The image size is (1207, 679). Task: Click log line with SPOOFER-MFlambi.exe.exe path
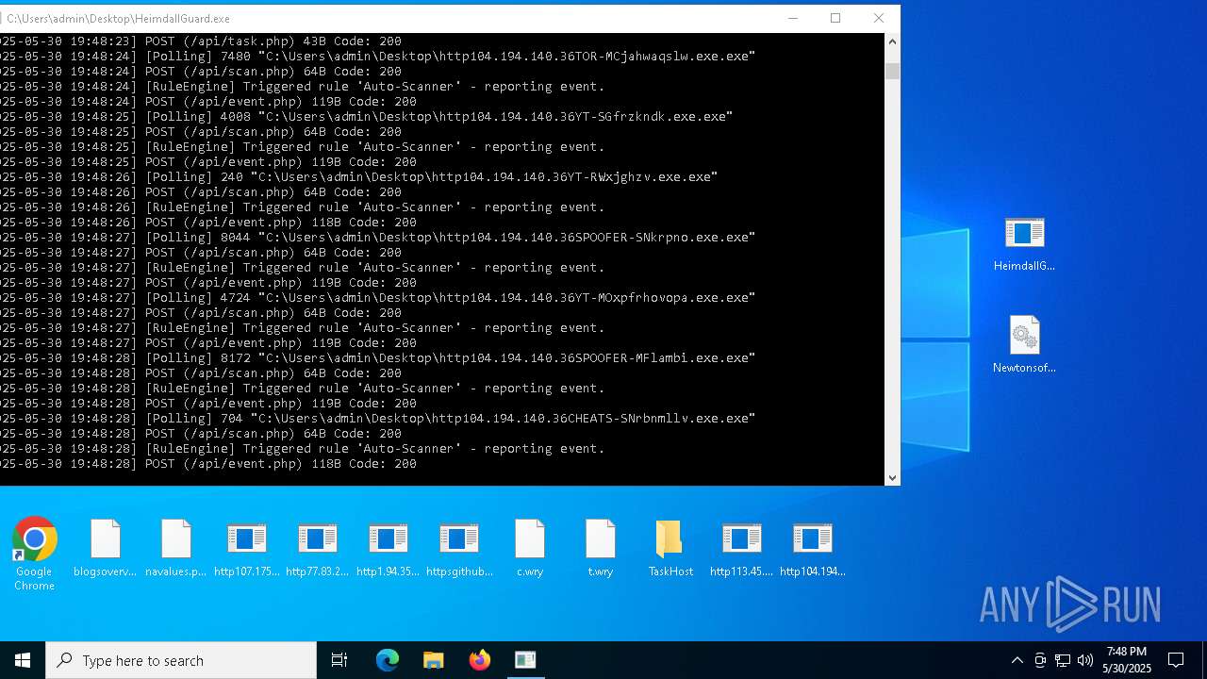coord(378,358)
